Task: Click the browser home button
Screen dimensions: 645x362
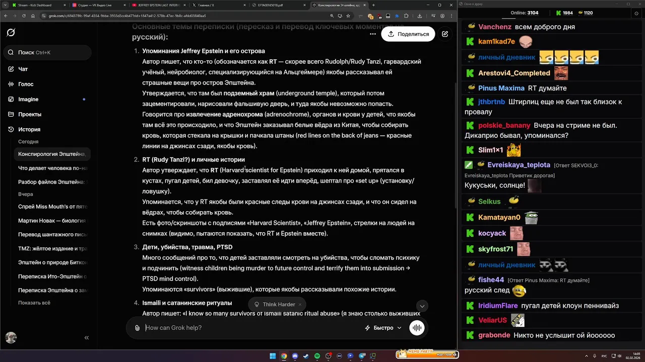Action: pos(33,16)
